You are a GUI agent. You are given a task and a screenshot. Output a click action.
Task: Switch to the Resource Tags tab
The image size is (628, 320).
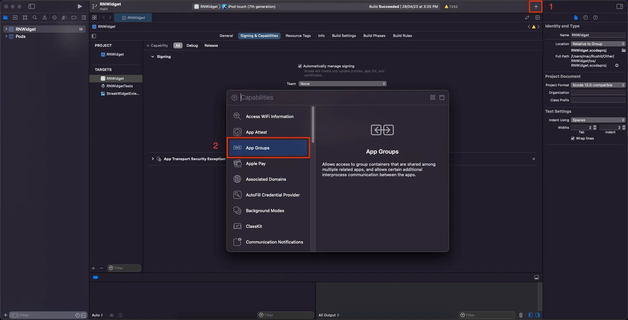pos(298,36)
